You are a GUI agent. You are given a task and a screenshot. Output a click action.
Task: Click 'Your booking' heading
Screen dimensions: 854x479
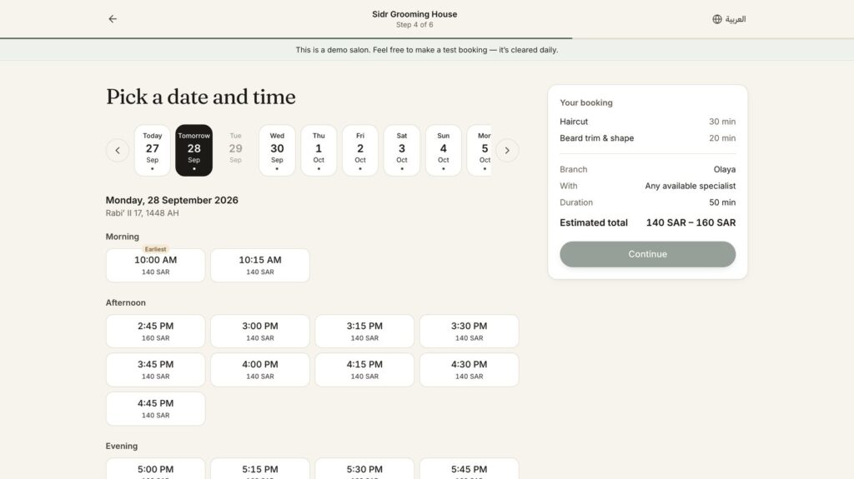pyautogui.click(x=586, y=102)
